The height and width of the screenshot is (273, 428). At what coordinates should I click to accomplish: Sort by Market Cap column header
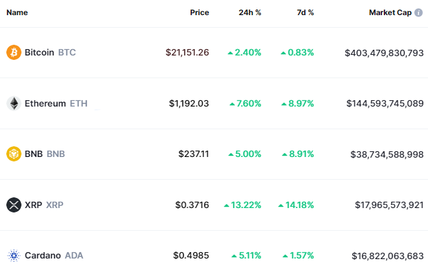(x=389, y=13)
